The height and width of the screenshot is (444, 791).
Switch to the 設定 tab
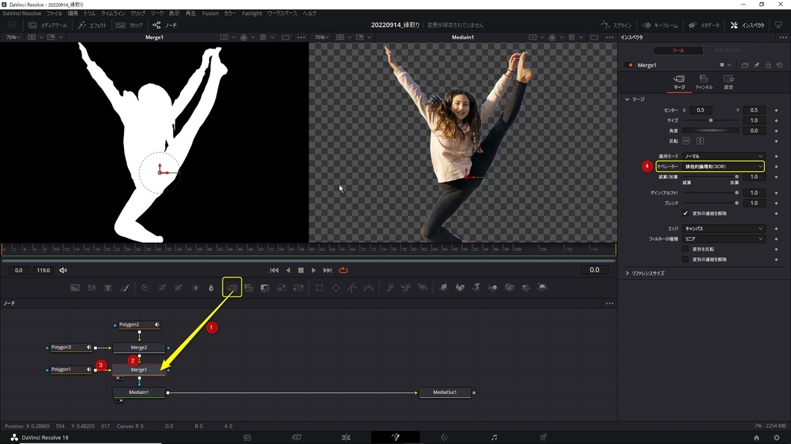[728, 82]
